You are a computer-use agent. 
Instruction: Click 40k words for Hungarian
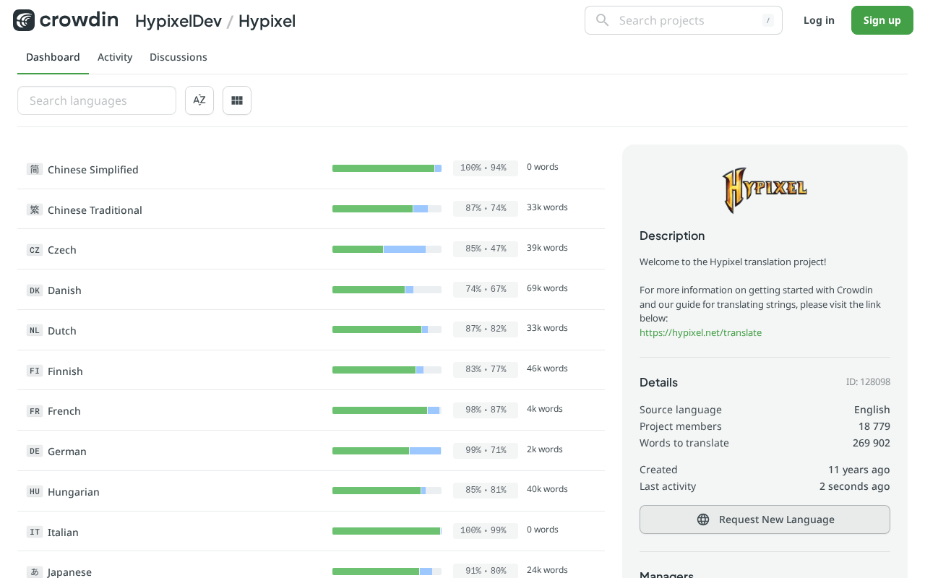tap(547, 489)
